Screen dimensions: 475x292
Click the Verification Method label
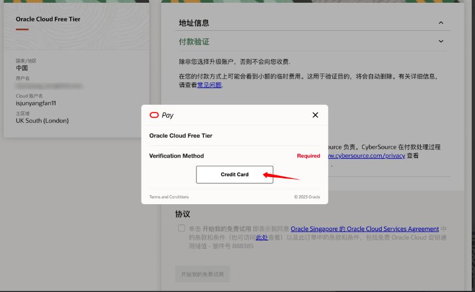[x=176, y=156]
